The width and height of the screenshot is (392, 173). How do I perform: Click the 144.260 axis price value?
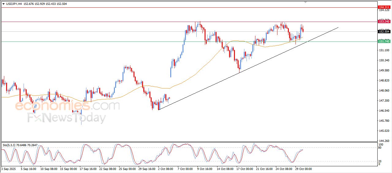384,141
